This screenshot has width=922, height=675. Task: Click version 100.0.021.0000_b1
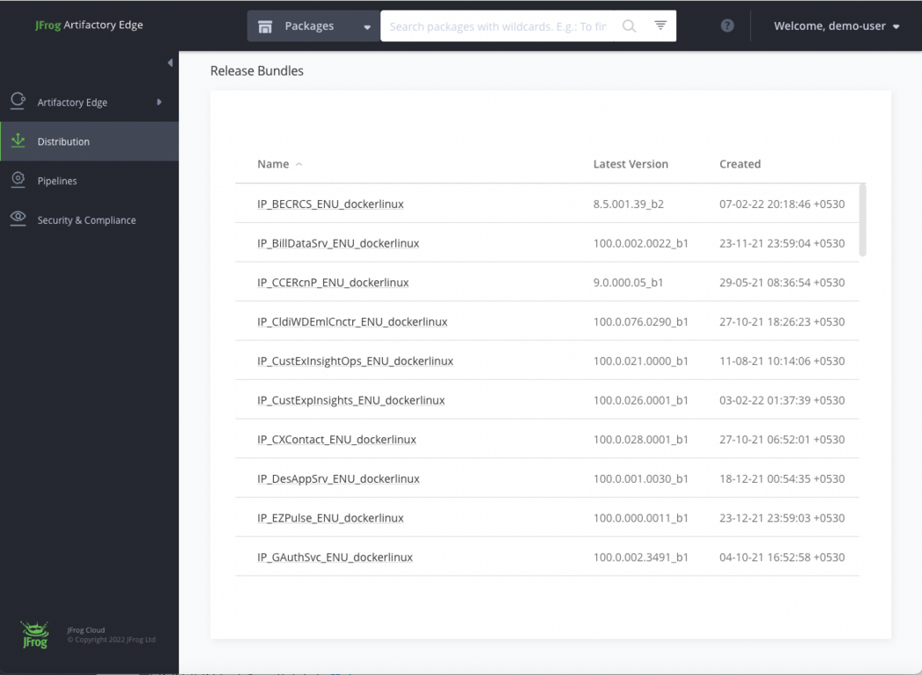(640, 361)
